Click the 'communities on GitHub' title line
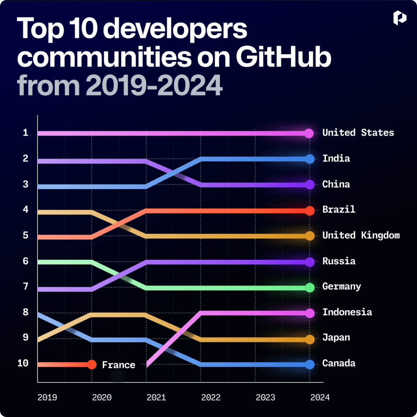 [174, 56]
